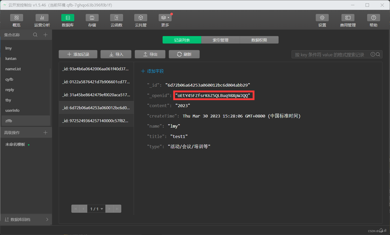Expand 数据库回档 rollback panel
The height and width of the screenshot is (235, 390).
point(26,219)
